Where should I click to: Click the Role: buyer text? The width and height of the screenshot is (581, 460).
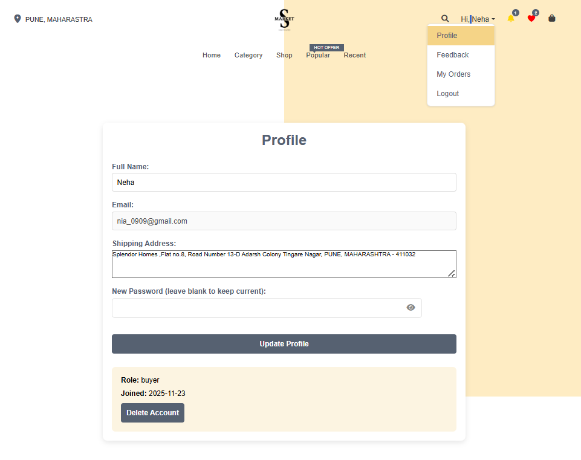140,380
